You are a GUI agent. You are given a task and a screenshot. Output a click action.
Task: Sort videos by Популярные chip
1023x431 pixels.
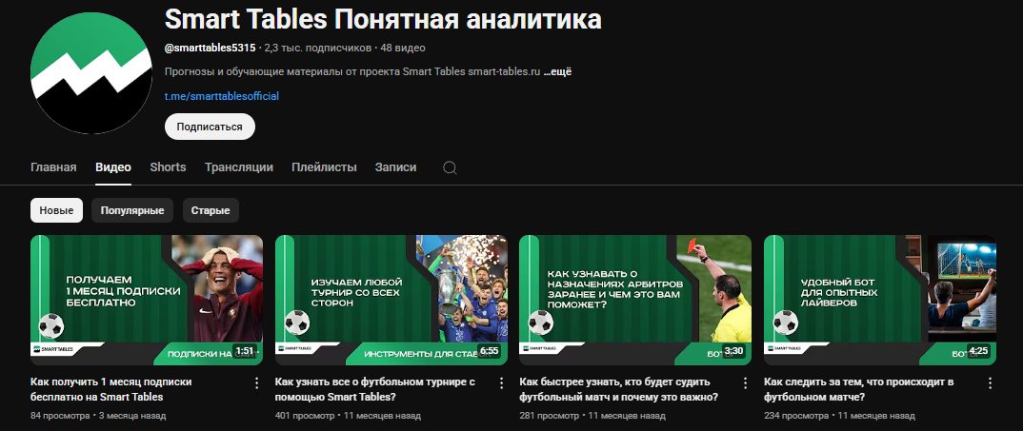click(x=132, y=210)
